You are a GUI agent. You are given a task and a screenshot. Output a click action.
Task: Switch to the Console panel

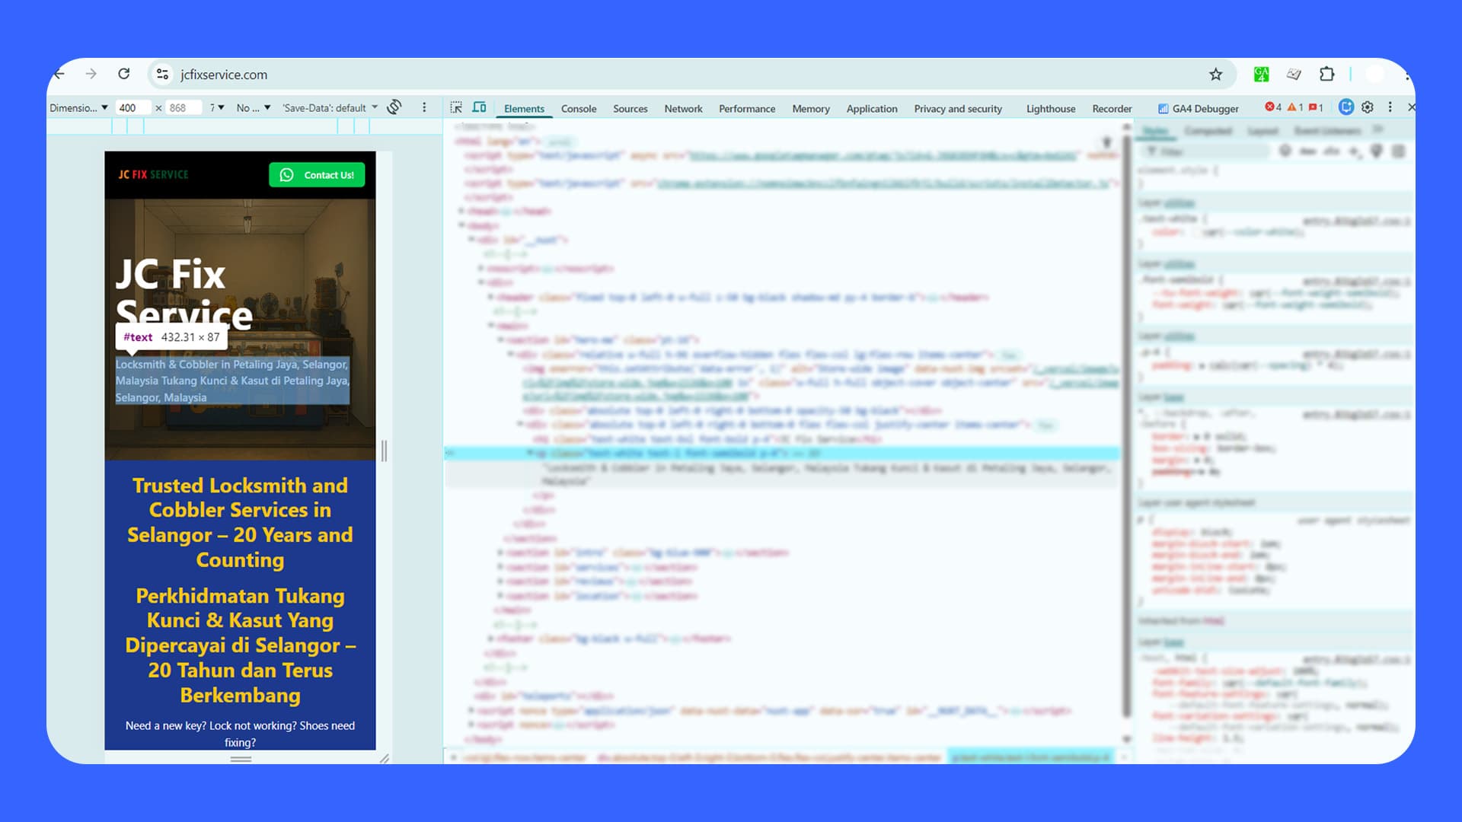[578, 108]
